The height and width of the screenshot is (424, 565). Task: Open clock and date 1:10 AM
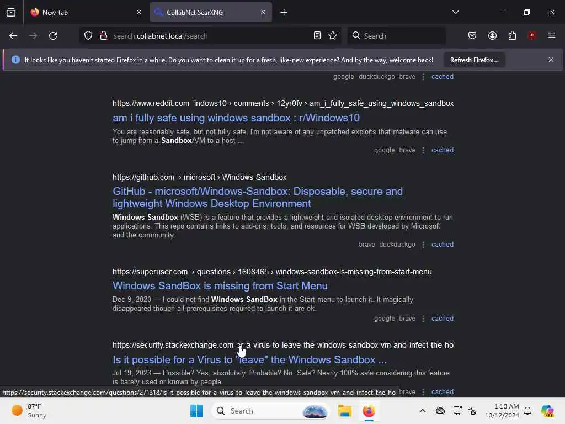tap(502, 411)
